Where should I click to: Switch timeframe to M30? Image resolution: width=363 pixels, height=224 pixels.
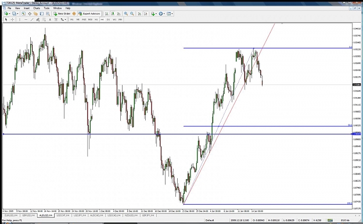click(x=90, y=20)
